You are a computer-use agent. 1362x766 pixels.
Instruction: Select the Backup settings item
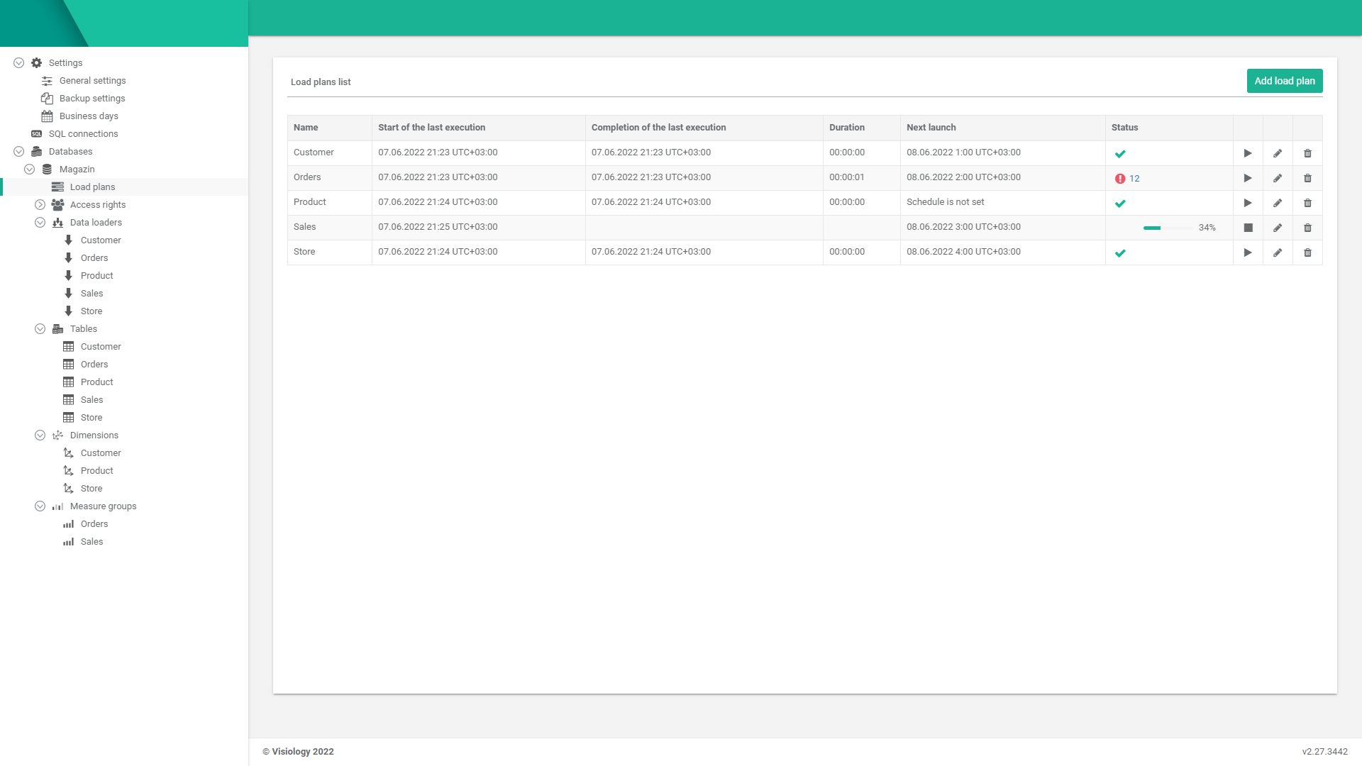(92, 99)
